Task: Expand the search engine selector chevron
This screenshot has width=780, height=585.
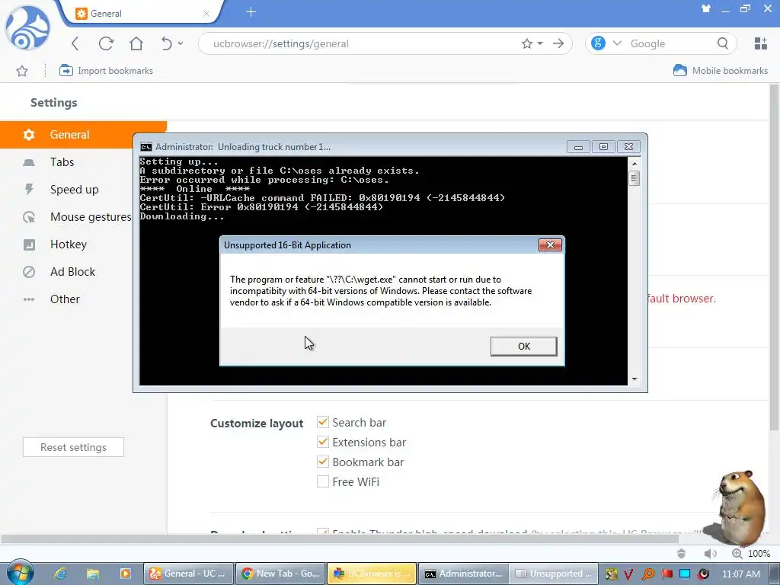Action: (617, 43)
